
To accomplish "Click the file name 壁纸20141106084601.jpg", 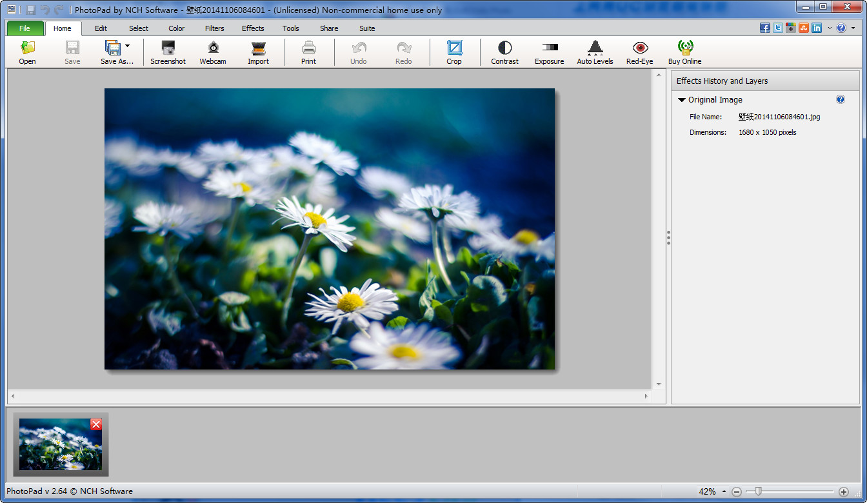I will click(779, 117).
